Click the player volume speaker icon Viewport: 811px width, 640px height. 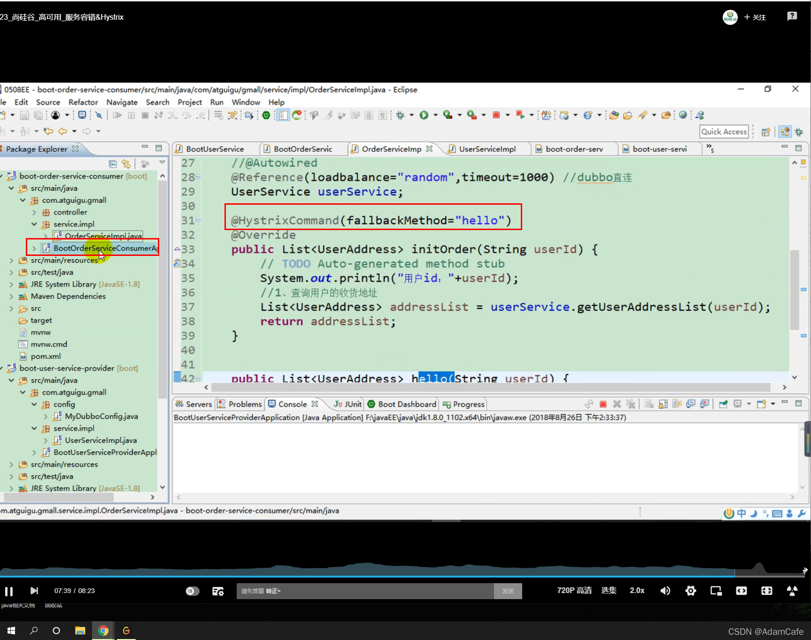click(x=665, y=591)
